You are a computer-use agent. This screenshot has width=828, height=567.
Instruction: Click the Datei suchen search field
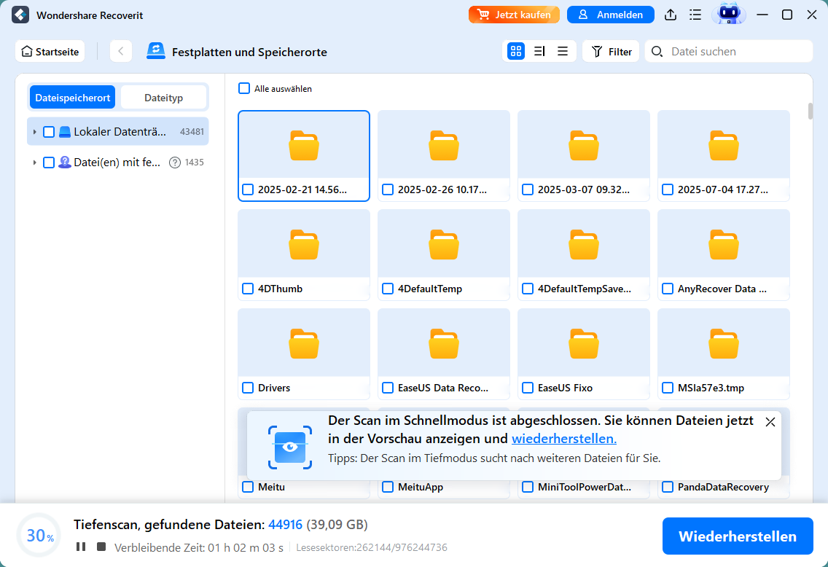[729, 51]
